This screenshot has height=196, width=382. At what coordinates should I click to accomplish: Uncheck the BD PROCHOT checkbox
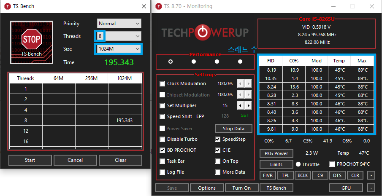(x=162, y=150)
